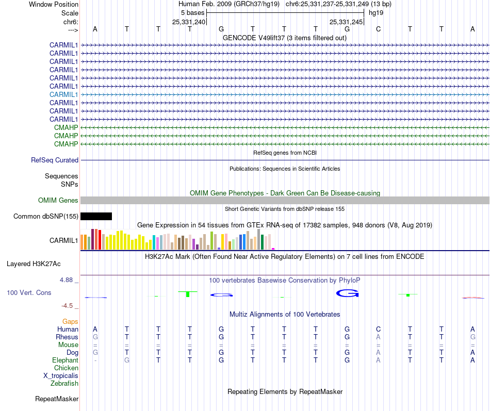The width and height of the screenshot is (490, 411).
Task: Click the CARMIL1 label beside the GTEx chart
Action: pos(63,240)
